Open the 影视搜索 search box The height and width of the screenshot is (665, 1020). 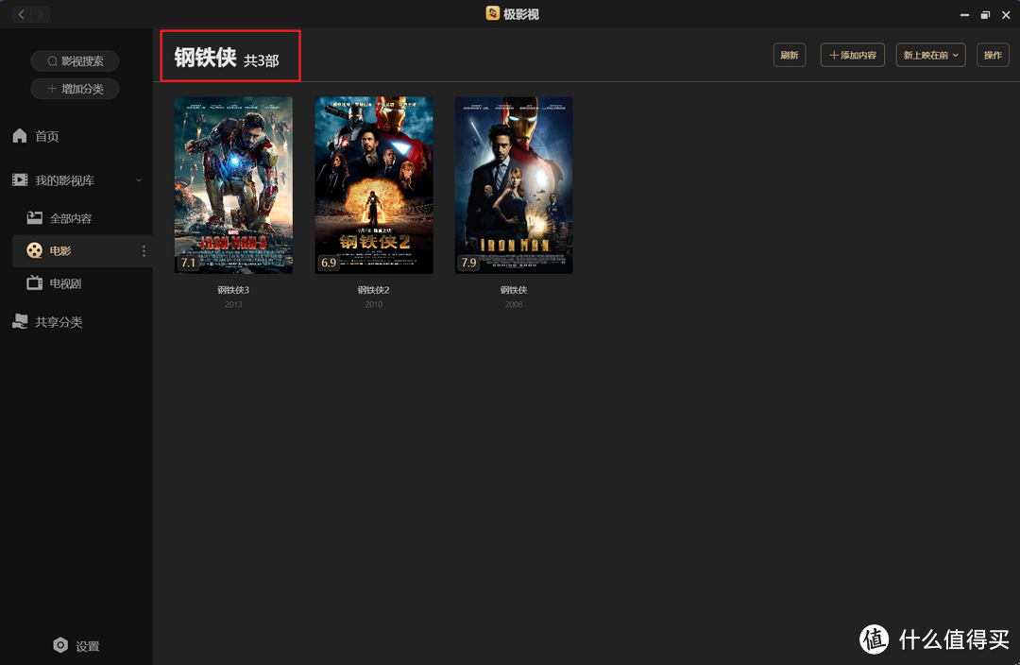75,61
